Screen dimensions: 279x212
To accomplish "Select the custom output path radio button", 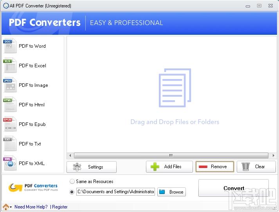I will (x=72, y=192).
